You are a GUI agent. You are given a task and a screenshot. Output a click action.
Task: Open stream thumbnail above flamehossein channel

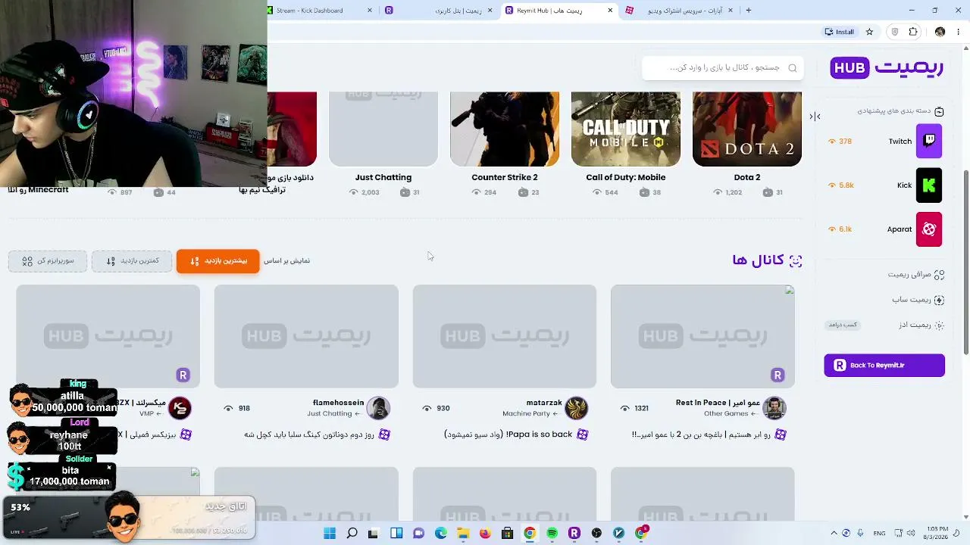pos(306,337)
